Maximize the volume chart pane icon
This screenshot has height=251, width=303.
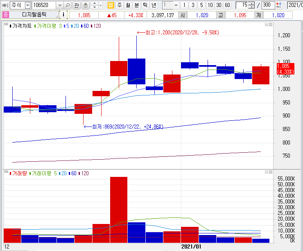[x=266, y=172]
